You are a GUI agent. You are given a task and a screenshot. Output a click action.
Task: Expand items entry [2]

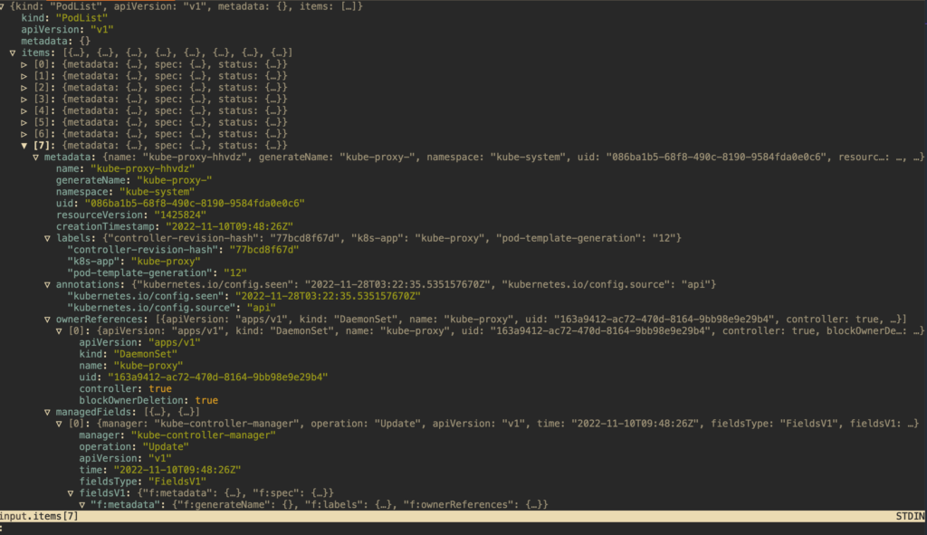click(x=24, y=88)
